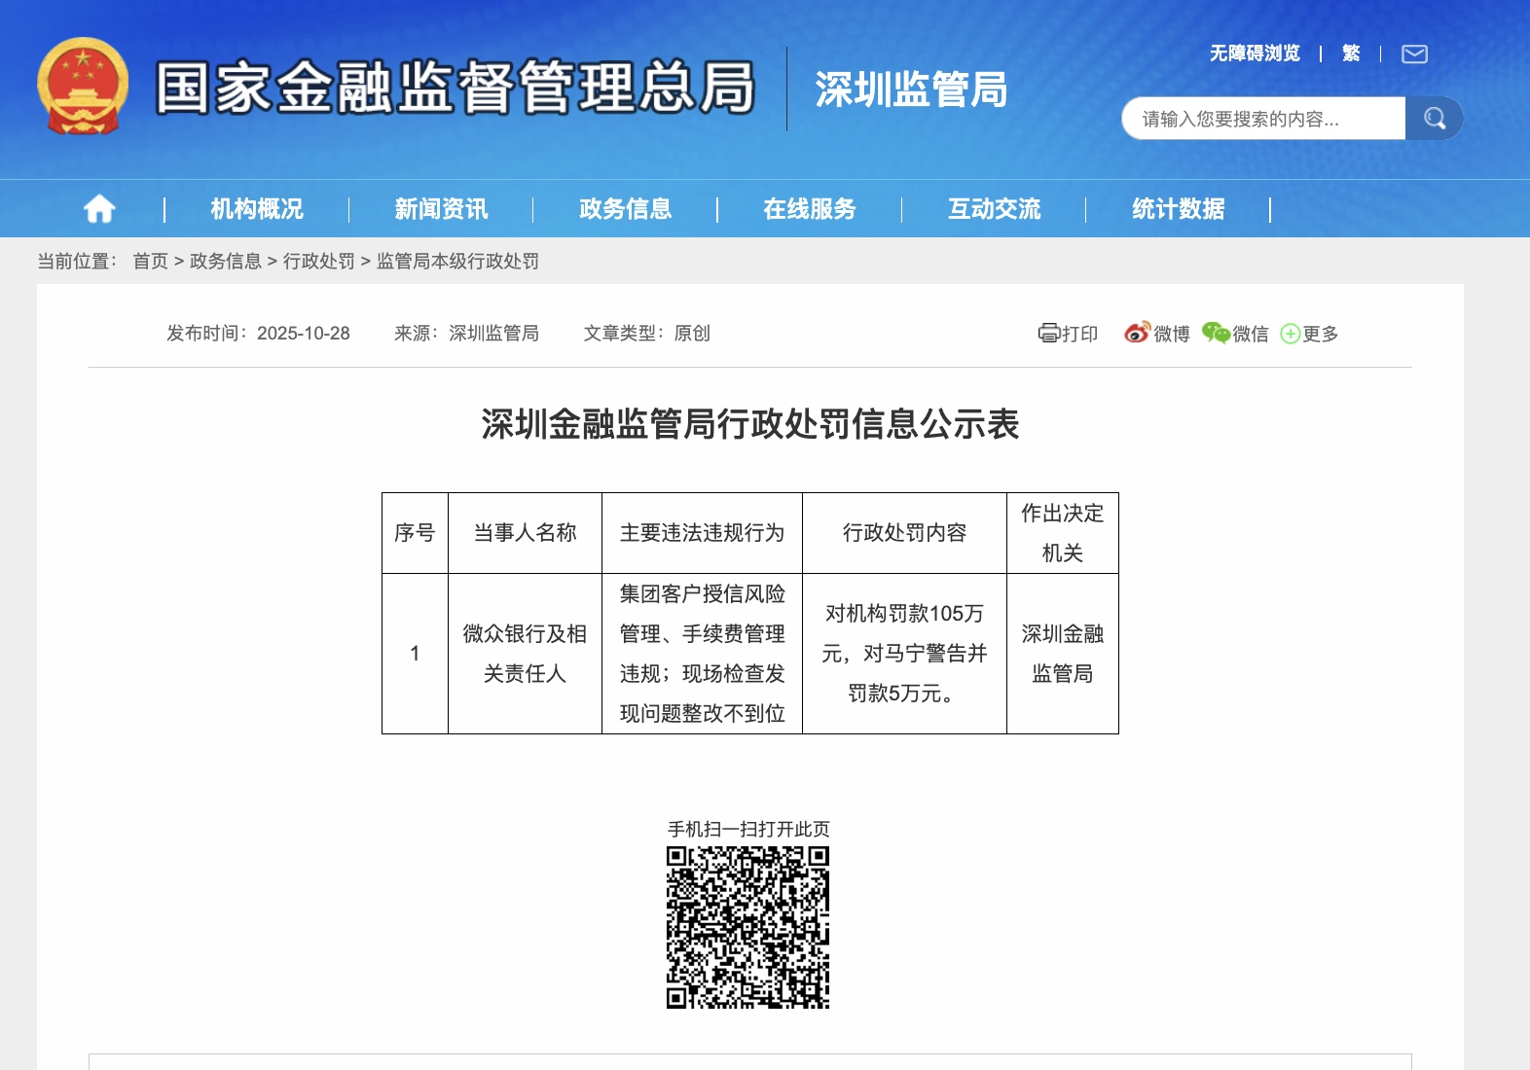
Task: Click the 更多 share label
Action: click(x=1321, y=334)
